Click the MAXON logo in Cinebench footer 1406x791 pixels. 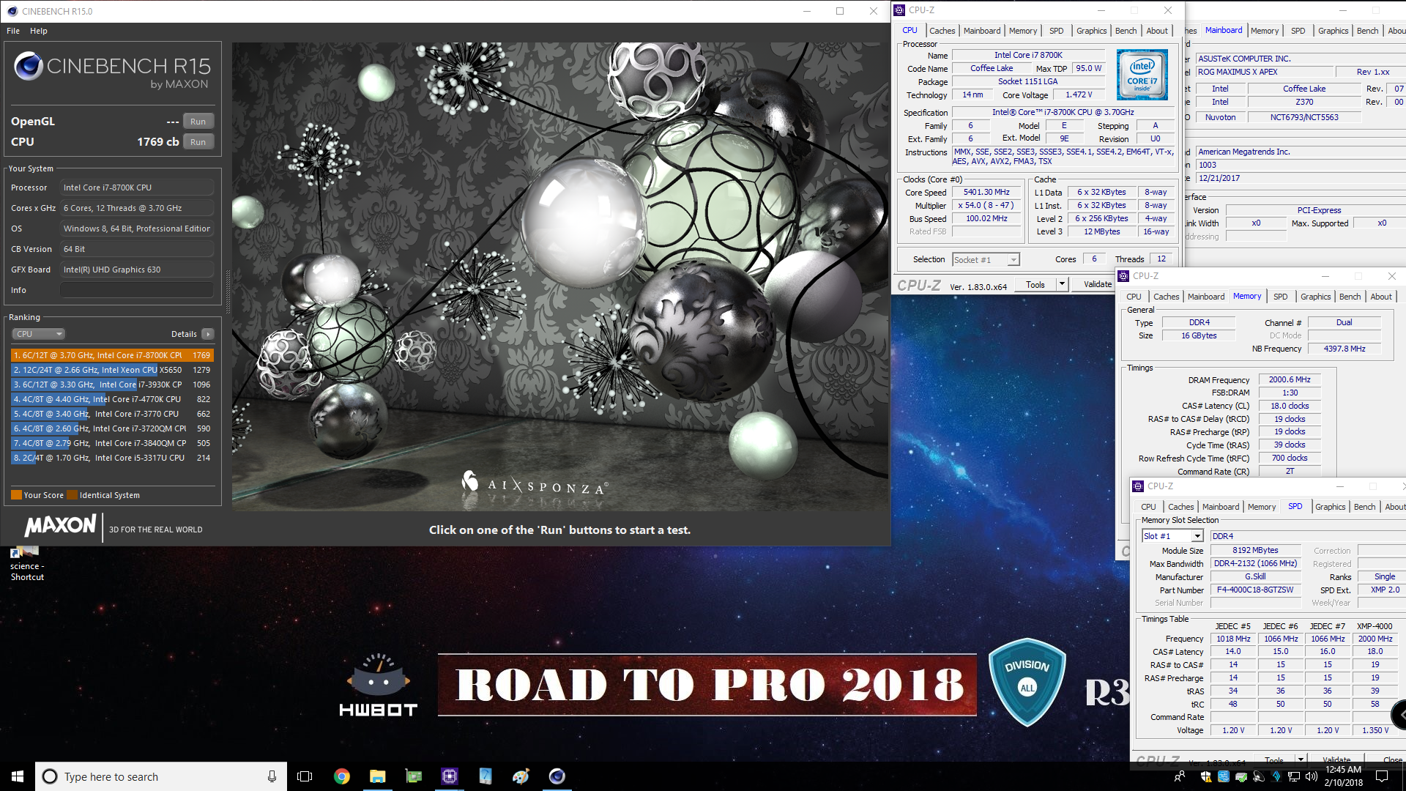60,526
